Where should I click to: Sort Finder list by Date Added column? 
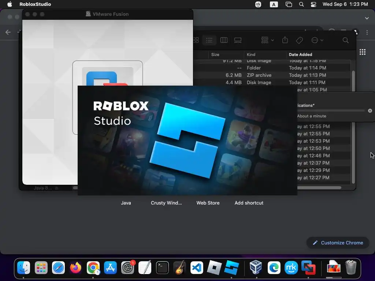[x=318, y=55]
